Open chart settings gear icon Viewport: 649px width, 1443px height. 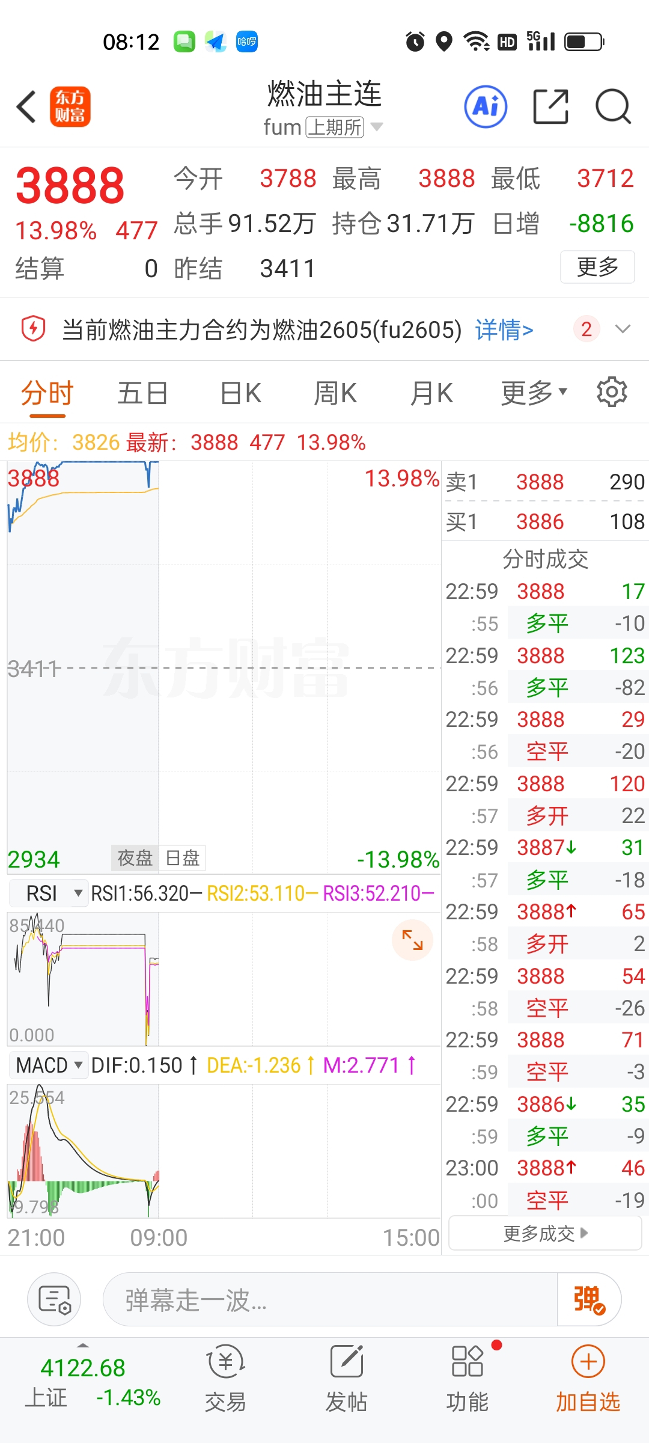click(612, 393)
